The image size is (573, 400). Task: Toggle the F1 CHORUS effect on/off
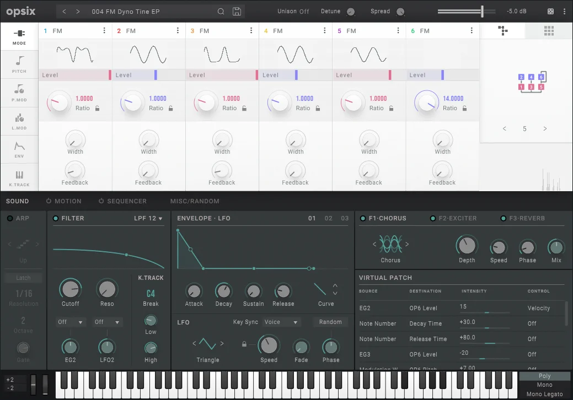(362, 219)
